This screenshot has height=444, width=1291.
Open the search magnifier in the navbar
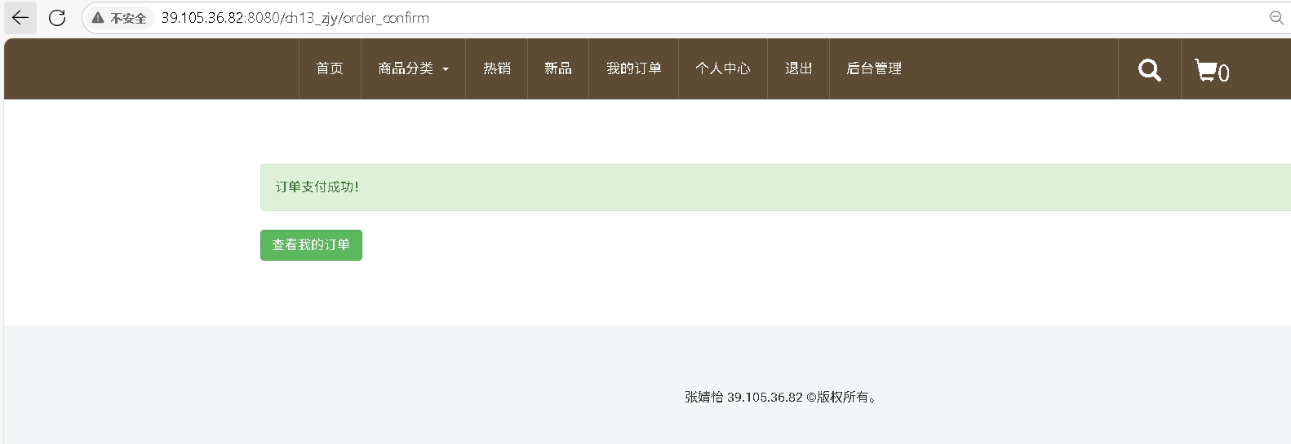(x=1149, y=70)
